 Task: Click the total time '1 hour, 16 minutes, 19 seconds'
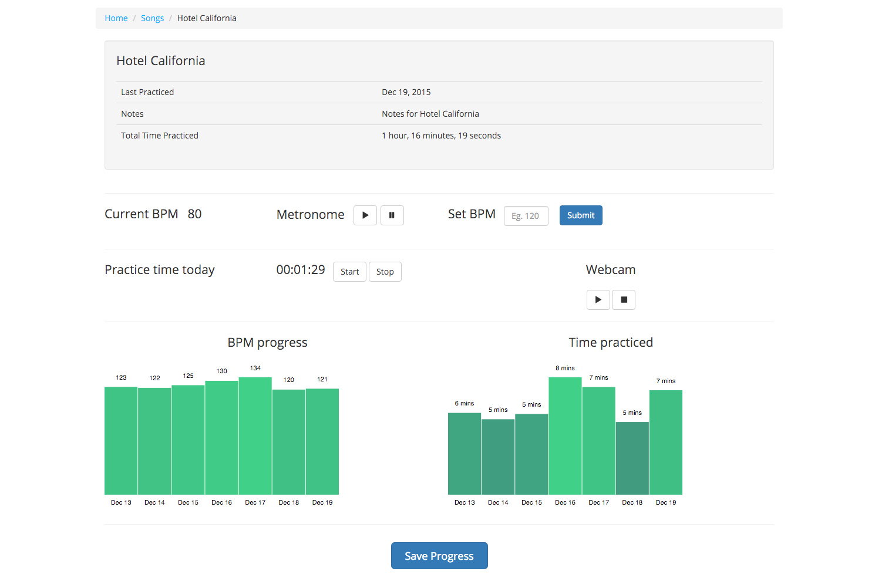point(442,136)
